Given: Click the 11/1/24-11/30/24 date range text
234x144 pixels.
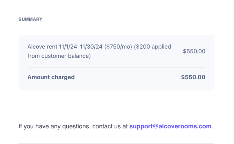Looking at the screenshot, I should (81, 47).
